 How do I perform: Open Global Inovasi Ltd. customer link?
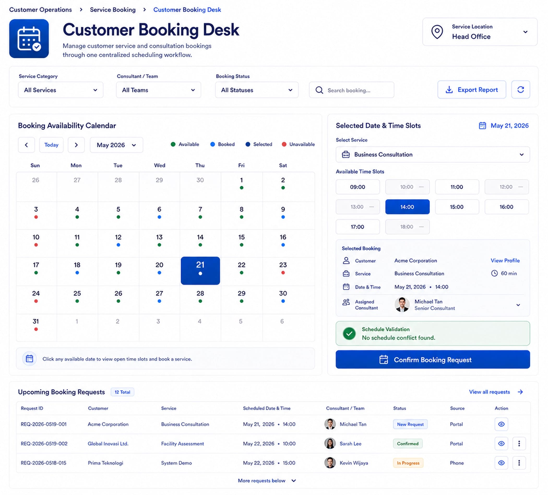(108, 444)
